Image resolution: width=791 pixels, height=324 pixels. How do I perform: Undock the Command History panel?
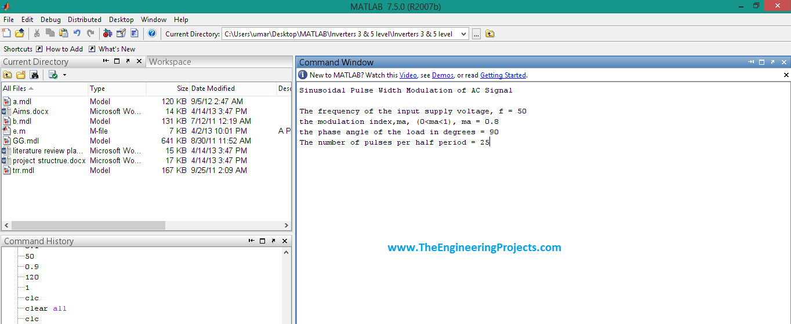click(273, 241)
